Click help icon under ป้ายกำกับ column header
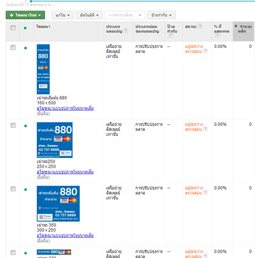The height and width of the screenshot is (258, 255). pyautogui.click(x=171, y=35)
